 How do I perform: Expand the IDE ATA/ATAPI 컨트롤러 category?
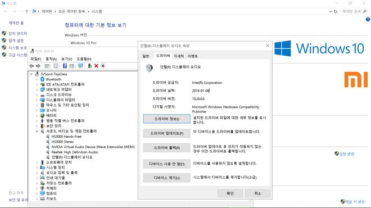[x=37, y=84]
